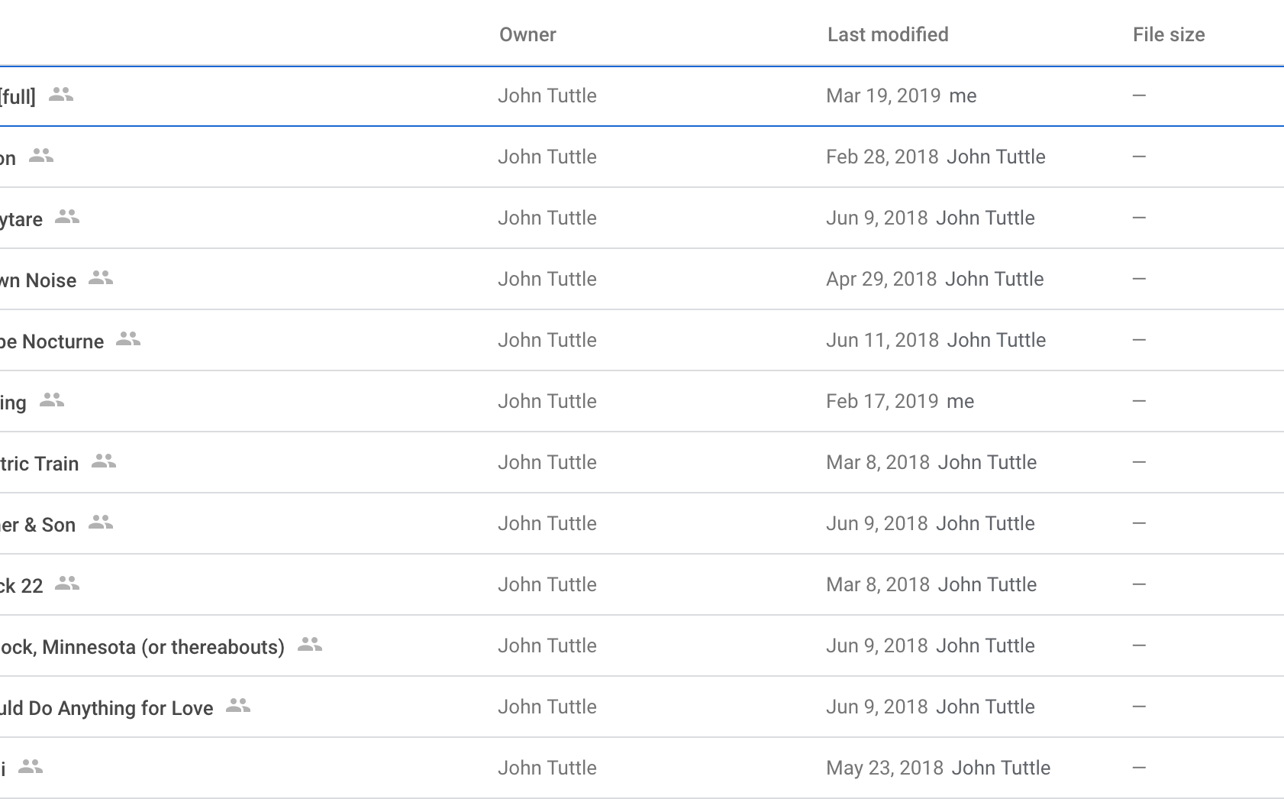Sort files by the Owner column
Screen dimensions: 1284x799
pyautogui.click(x=528, y=34)
